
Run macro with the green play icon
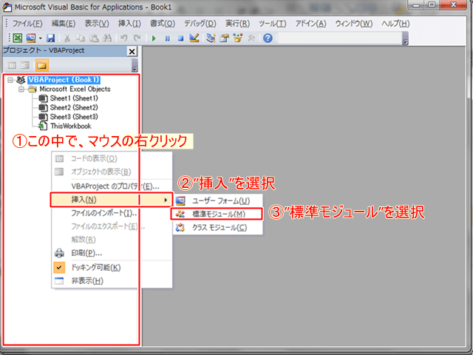click(154, 38)
